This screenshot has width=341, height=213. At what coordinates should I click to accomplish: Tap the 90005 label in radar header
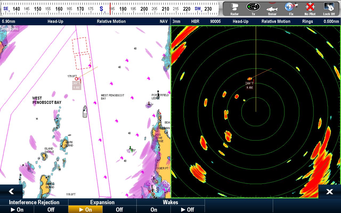pyautogui.click(x=215, y=21)
